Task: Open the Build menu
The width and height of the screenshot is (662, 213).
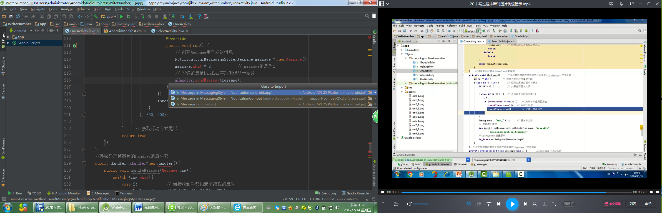Action: 97,9
